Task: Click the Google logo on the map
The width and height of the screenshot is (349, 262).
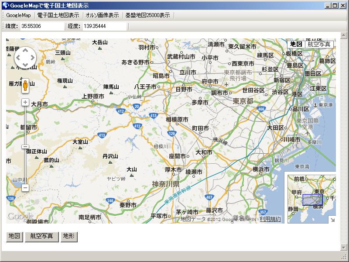Action: [20, 217]
